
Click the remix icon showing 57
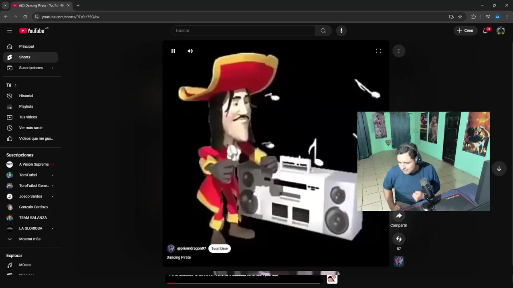coord(399,239)
